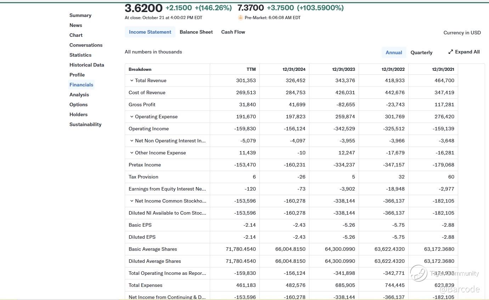Click the Pre-Market sunrise icon
The height and width of the screenshot is (300, 489).
[x=241, y=17]
